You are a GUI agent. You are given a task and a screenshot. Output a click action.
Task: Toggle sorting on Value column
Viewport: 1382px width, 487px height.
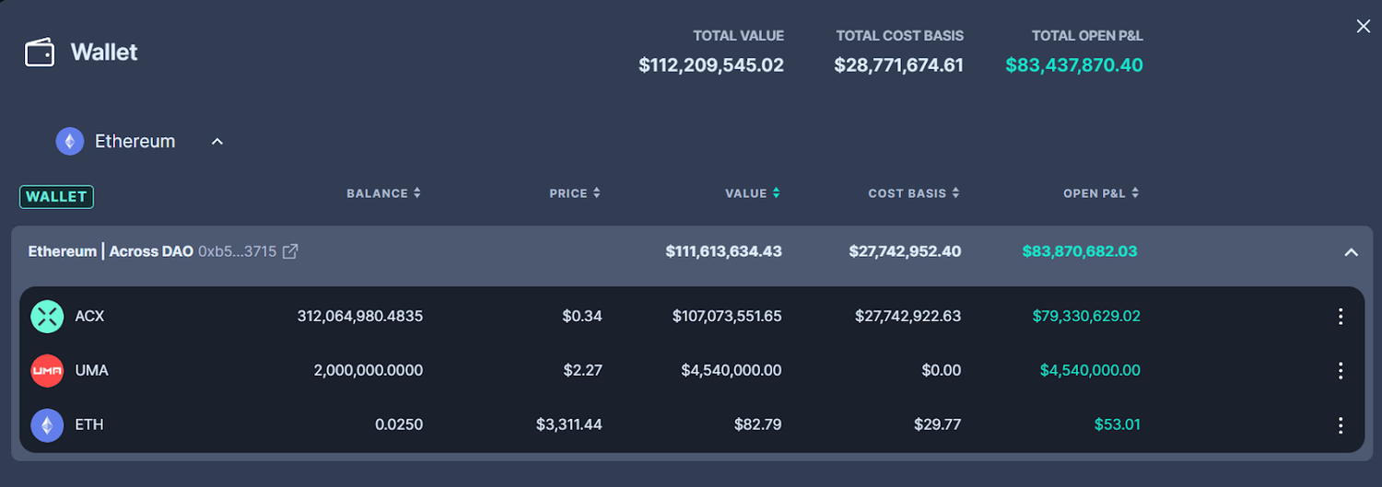tap(752, 193)
